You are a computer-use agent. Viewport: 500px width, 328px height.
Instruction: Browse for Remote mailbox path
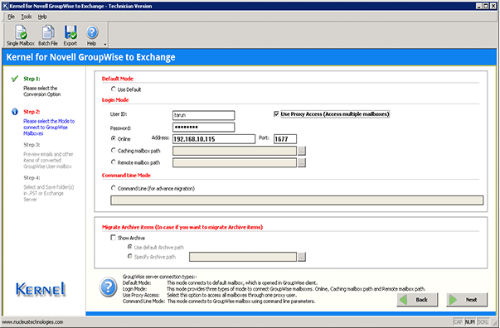(301, 162)
